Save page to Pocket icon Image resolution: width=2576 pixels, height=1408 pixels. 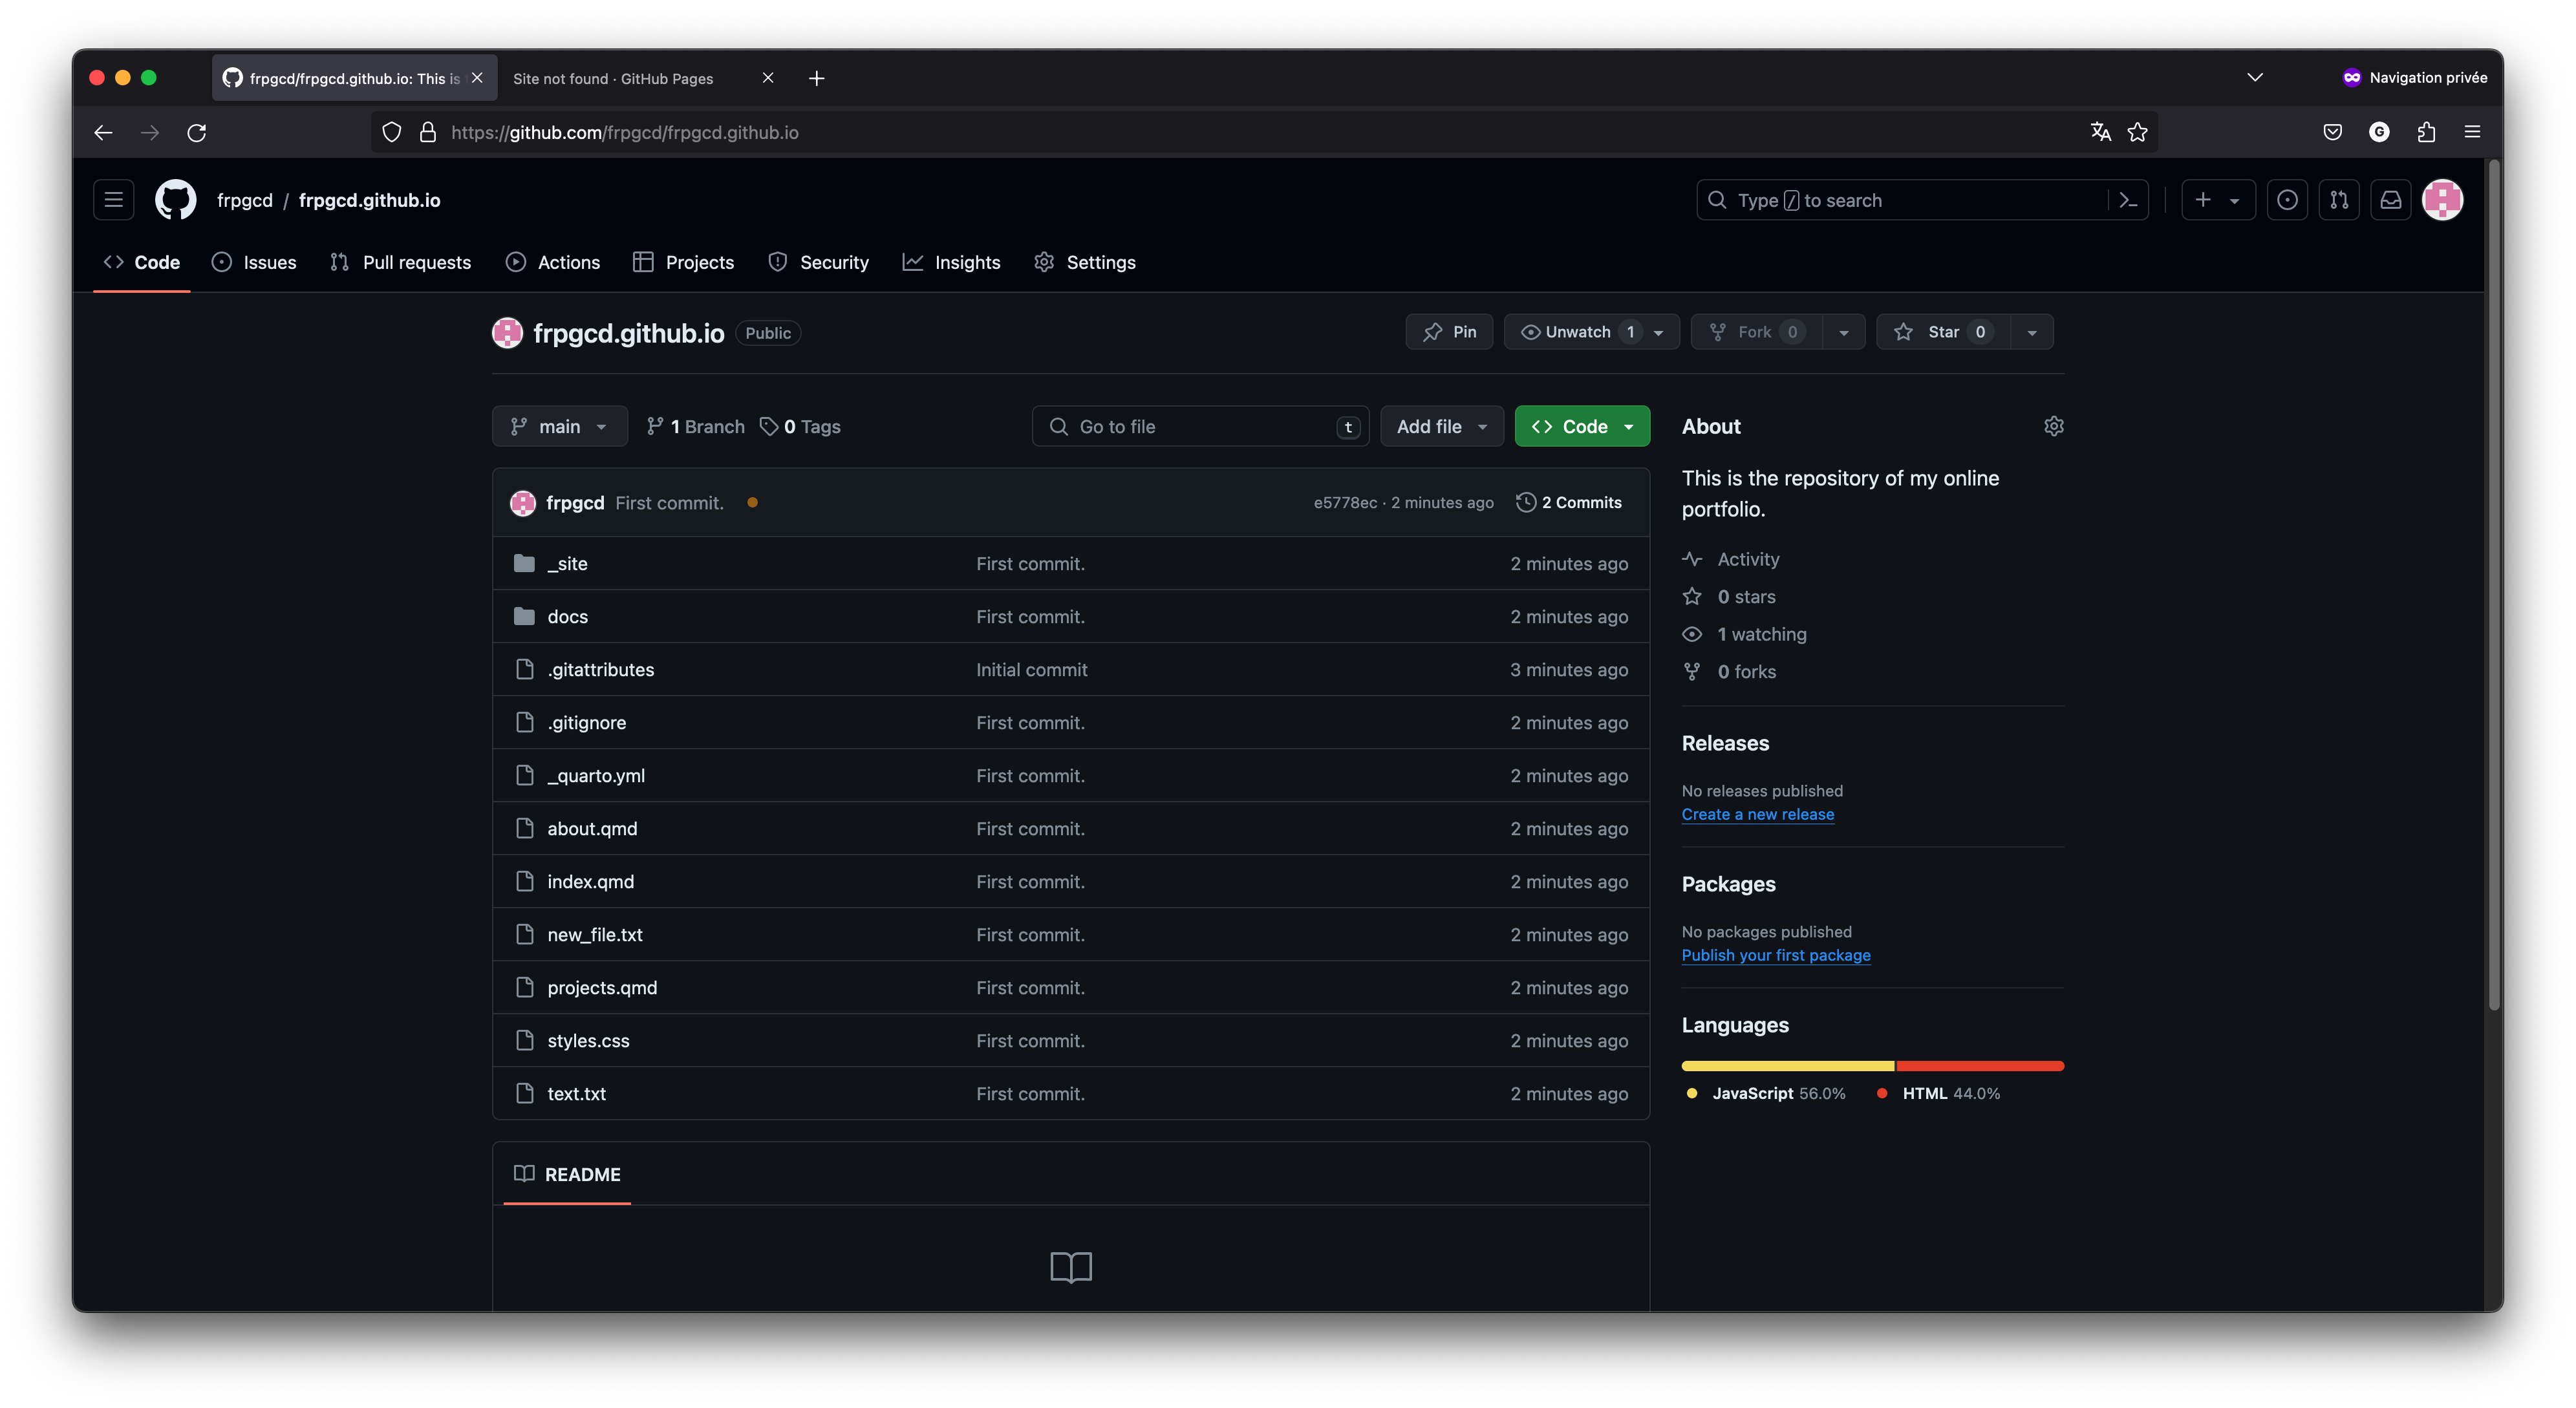coord(2332,132)
